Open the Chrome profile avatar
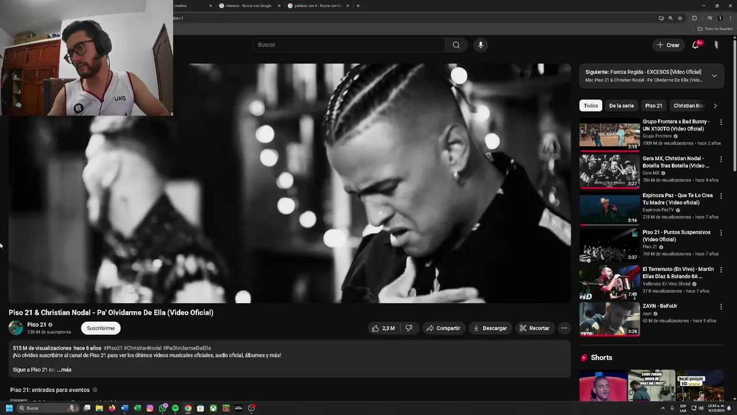 720,18
